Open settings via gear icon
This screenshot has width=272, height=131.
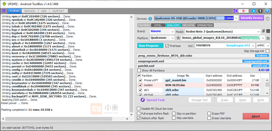[267, 11]
